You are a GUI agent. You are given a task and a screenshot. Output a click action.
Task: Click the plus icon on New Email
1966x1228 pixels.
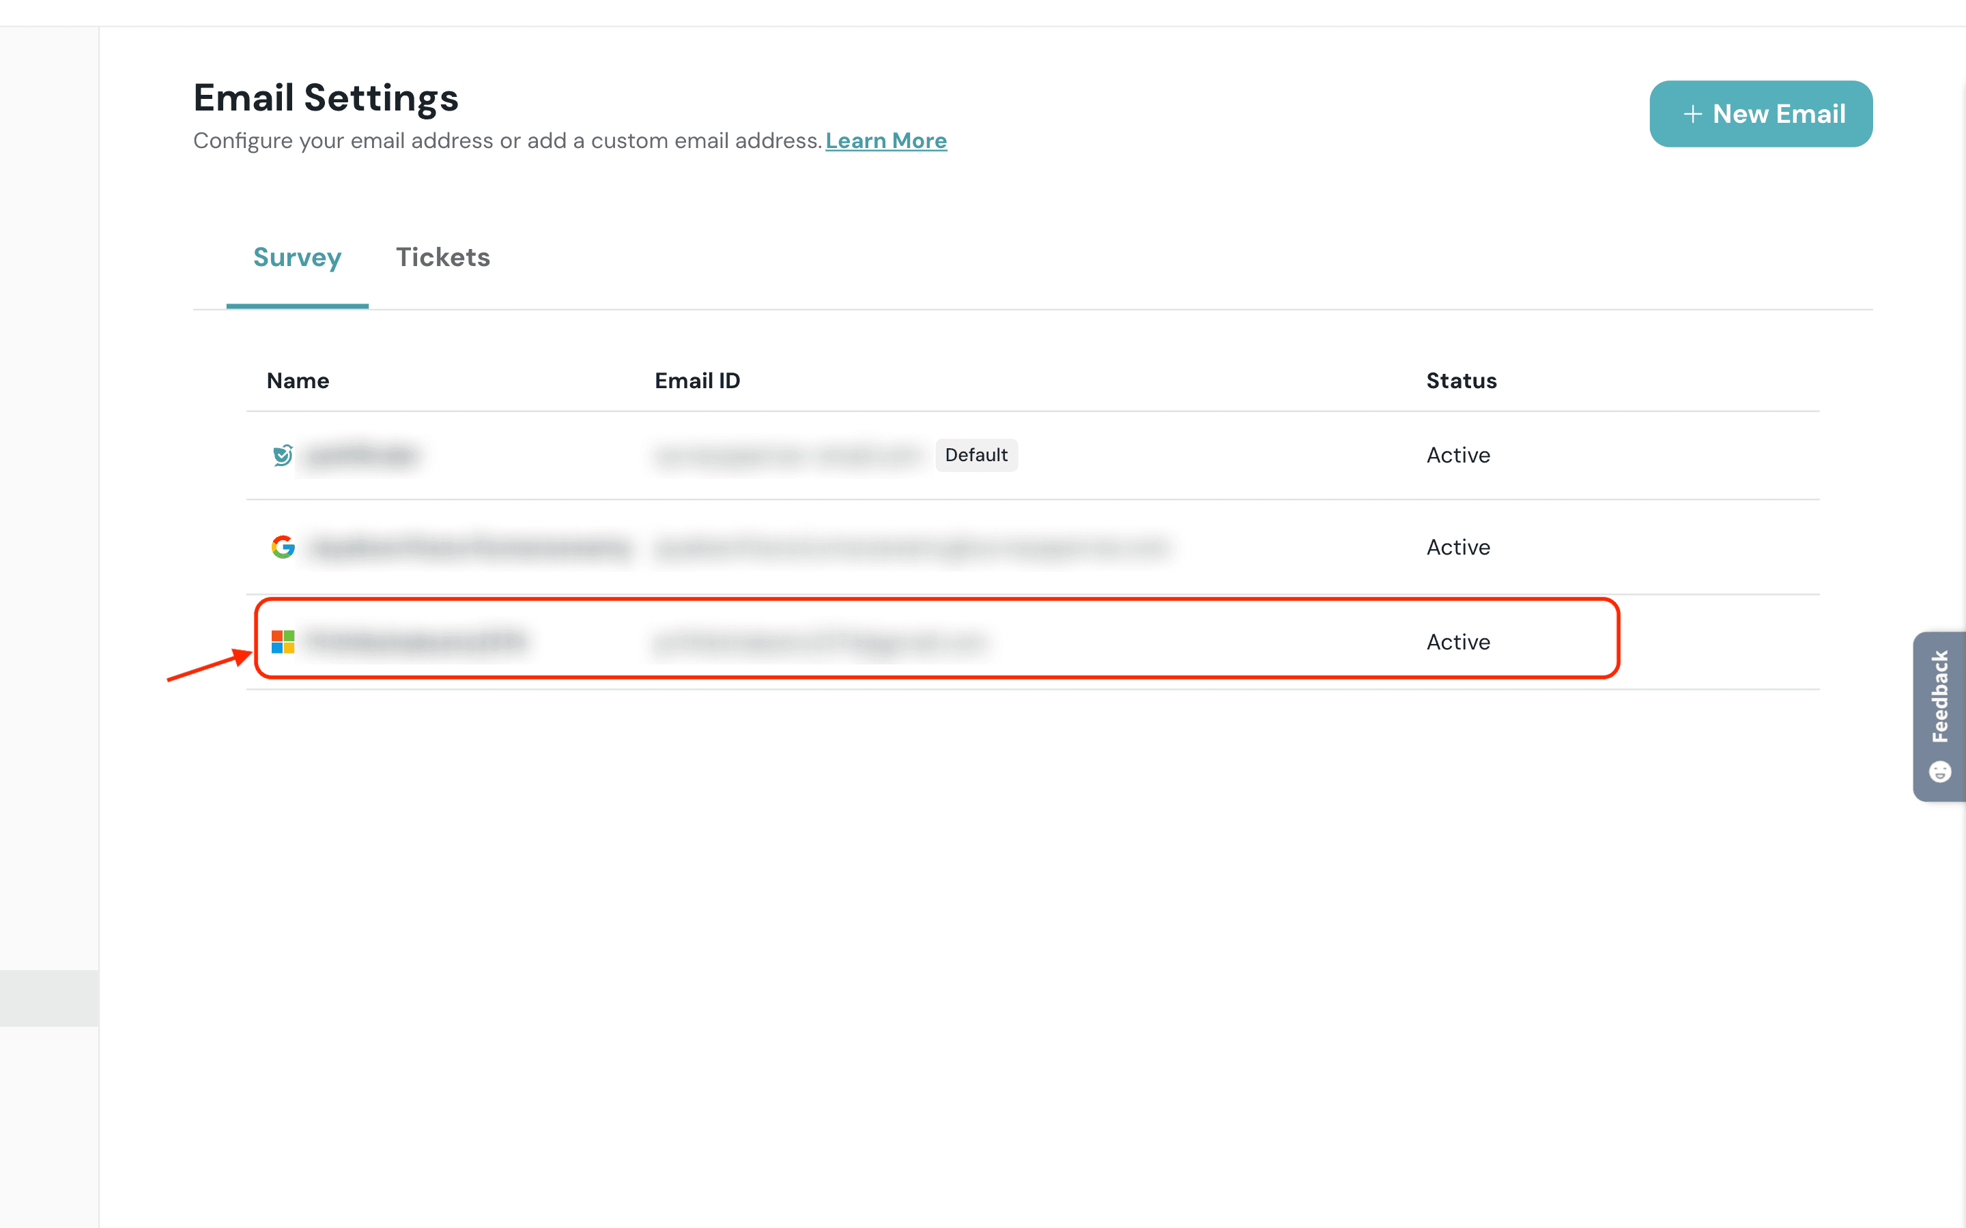pos(1692,115)
